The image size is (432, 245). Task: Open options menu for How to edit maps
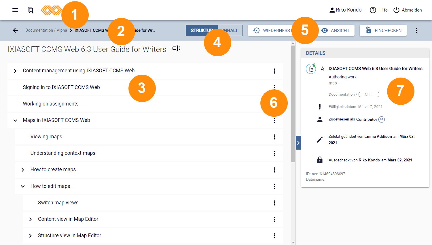[274, 186]
